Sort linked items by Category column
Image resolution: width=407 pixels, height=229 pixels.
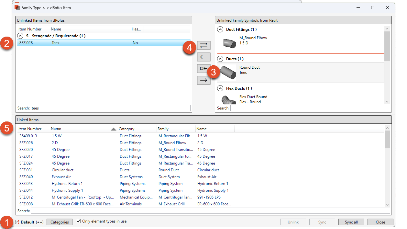pyautogui.click(x=127, y=129)
